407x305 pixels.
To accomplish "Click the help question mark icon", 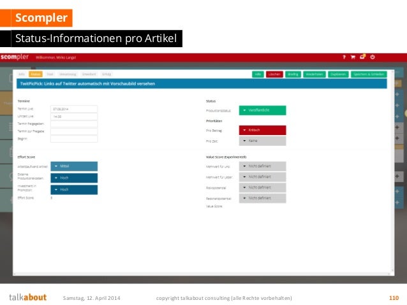I will 344,57.
